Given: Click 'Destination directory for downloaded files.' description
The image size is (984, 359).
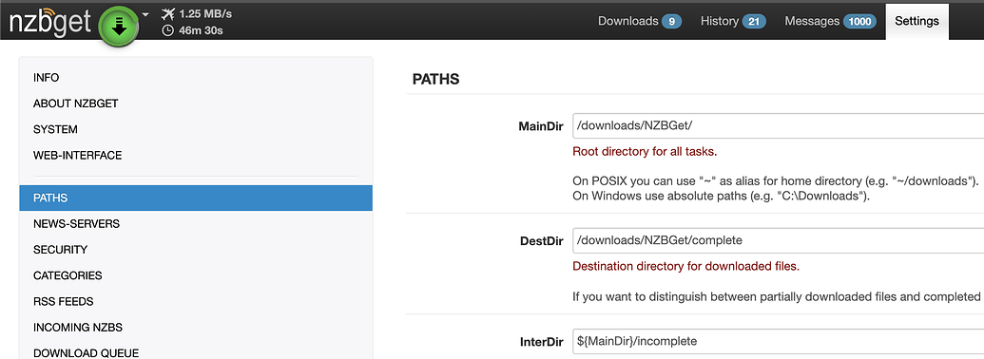Looking at the screenshot, I should click(685, 266).
